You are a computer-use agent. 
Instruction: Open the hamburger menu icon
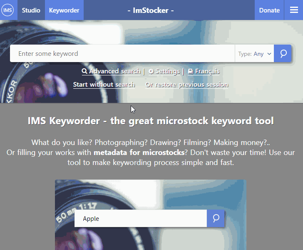[294, 10]
